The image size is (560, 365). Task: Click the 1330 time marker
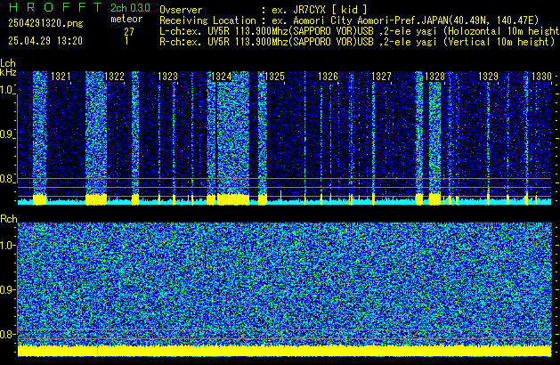541,77
